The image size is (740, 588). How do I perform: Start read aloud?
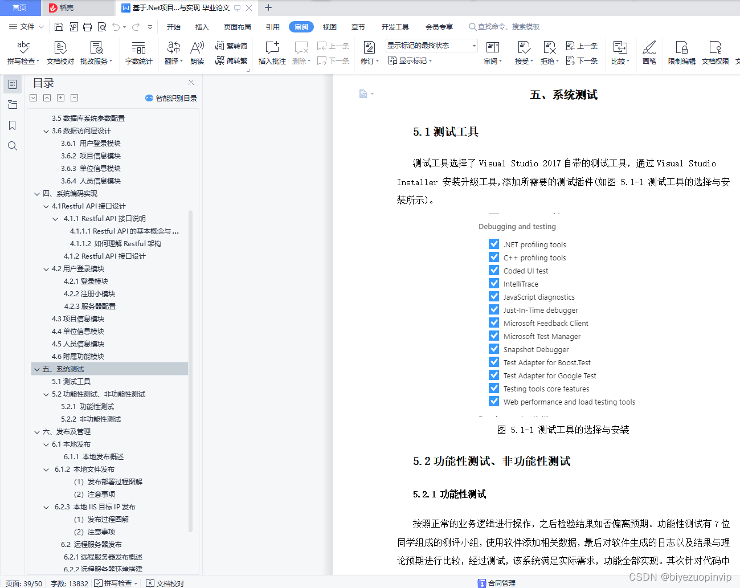click(197, 52)
